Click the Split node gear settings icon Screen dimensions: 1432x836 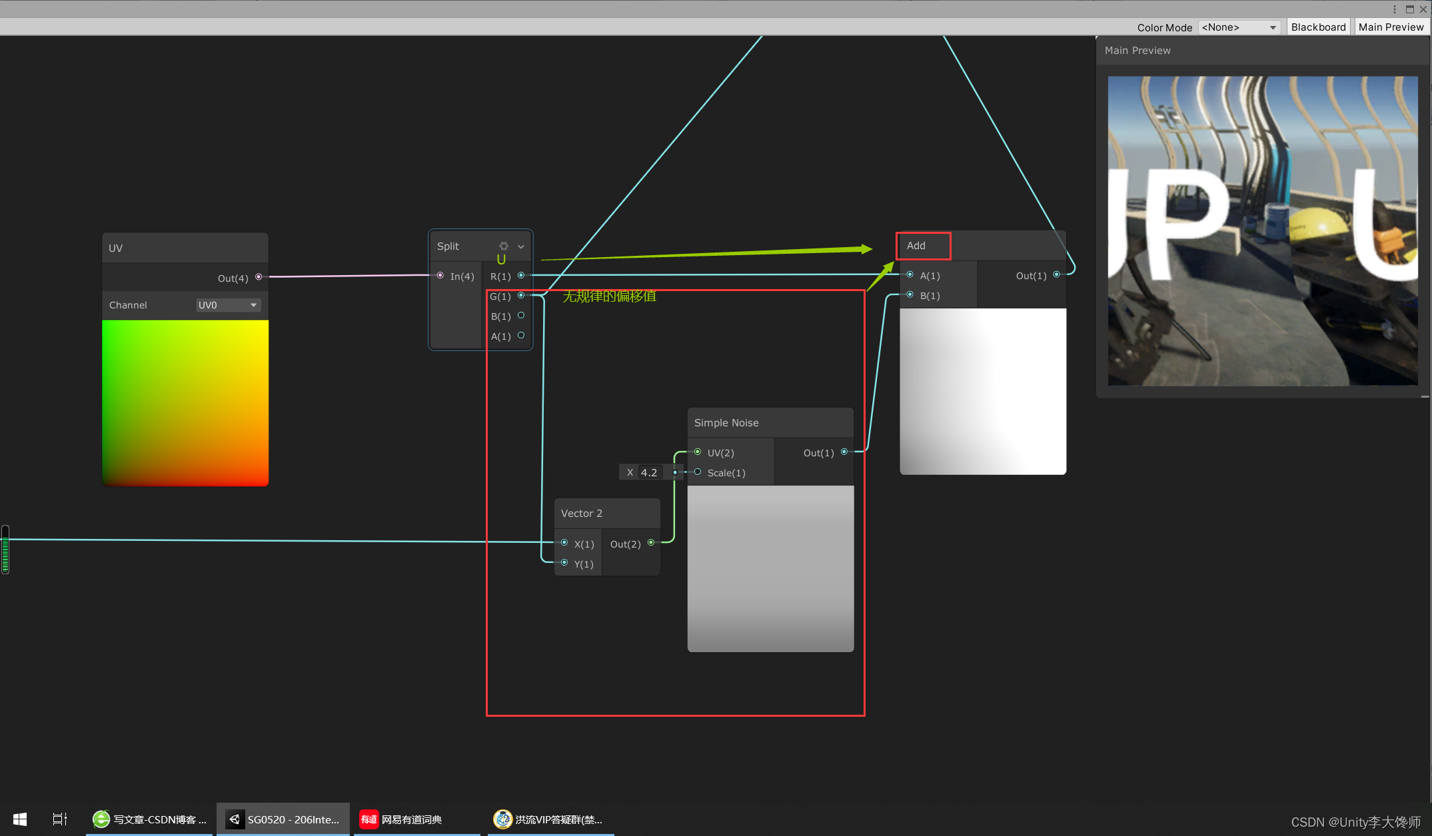[504, 246]
